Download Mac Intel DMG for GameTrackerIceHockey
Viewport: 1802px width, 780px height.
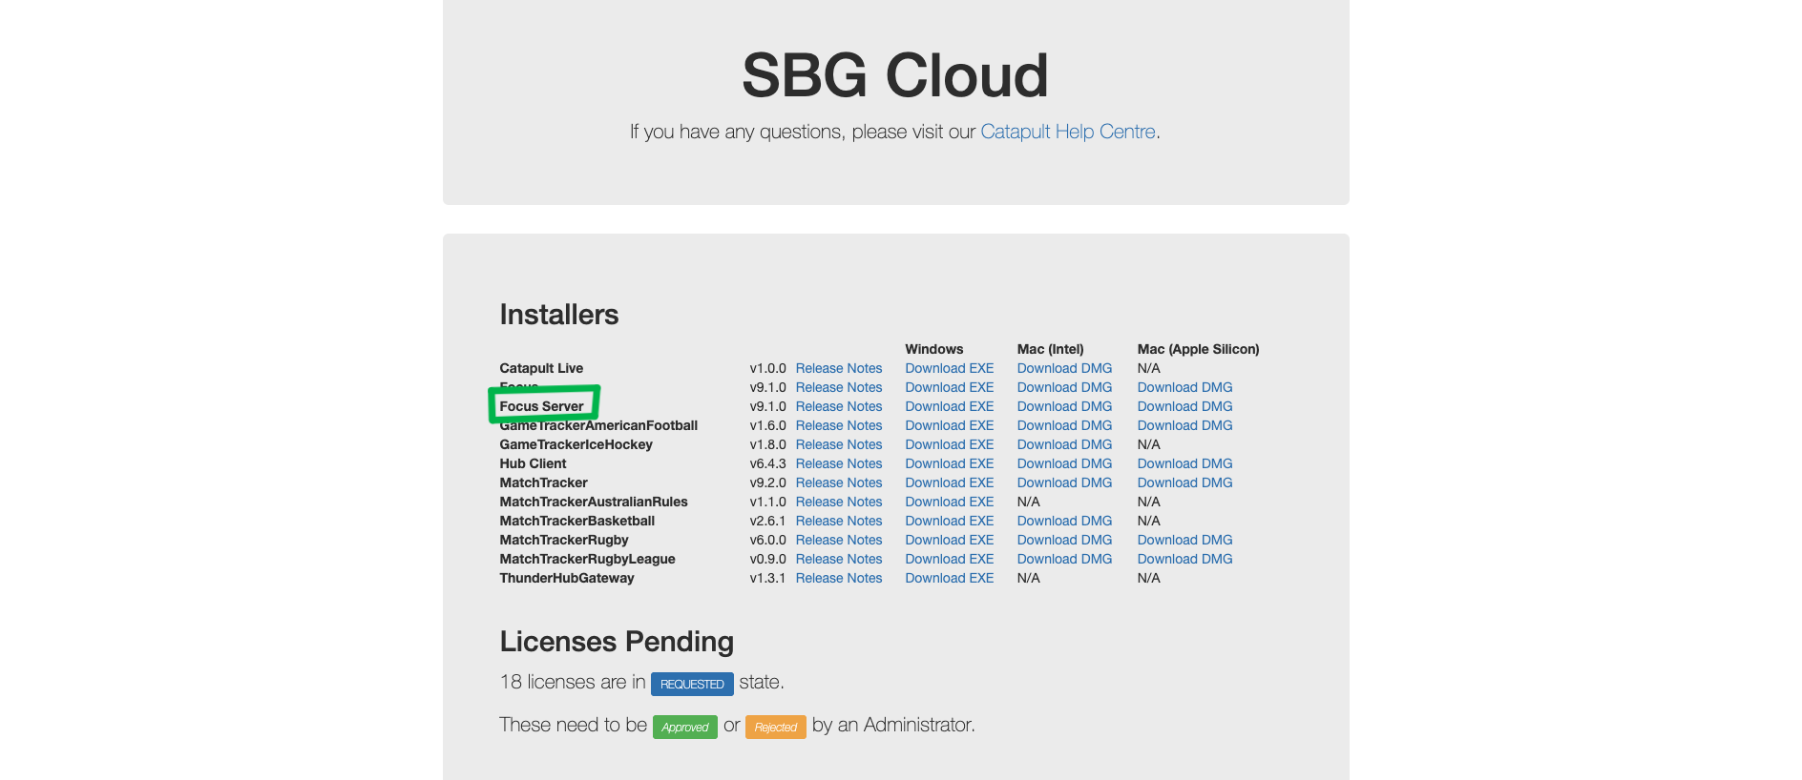1064,444
